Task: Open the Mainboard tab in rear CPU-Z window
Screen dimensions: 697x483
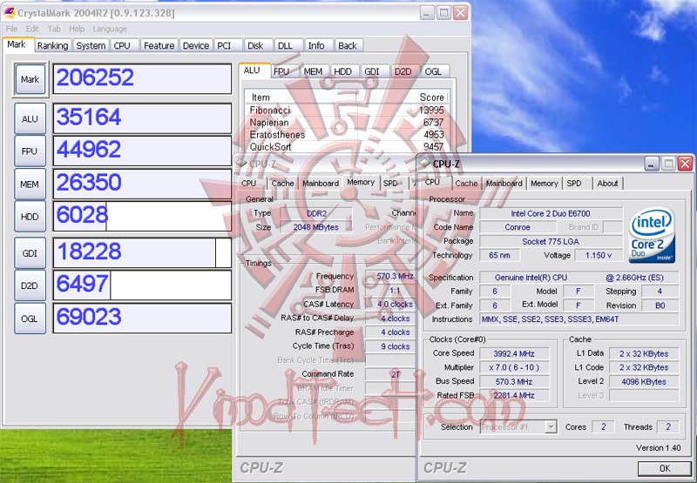Action: 321,184
